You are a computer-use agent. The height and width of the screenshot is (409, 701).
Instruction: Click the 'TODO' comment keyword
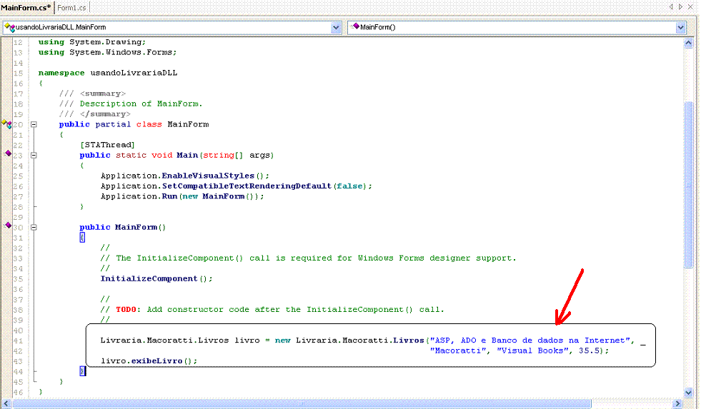(x=126, y=310)
